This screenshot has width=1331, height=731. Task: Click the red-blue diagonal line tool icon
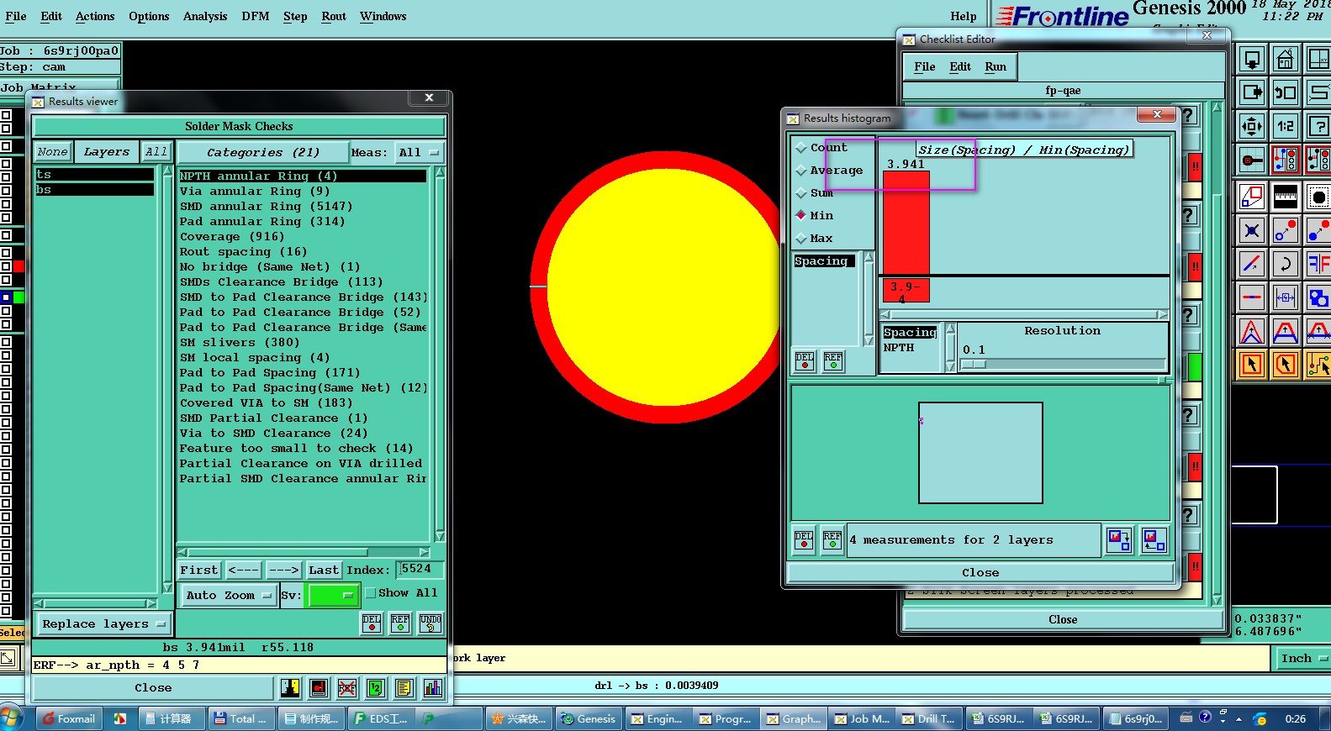click(x=1252, y=265)
